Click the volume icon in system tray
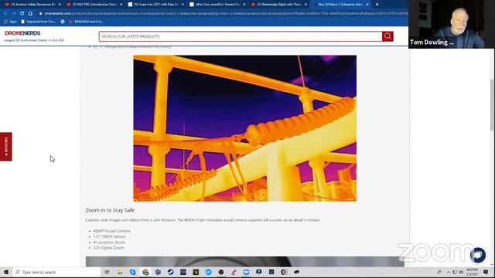The height and width of the screenshot is (278, 495). tap(461, 272)
